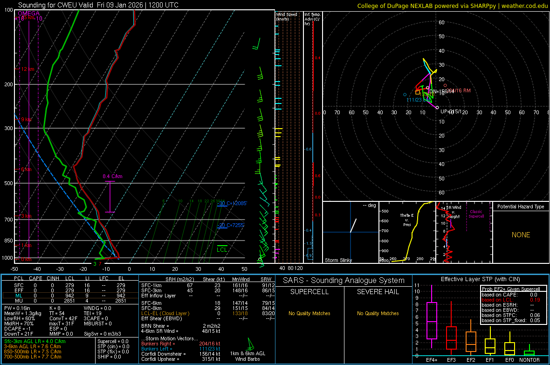Click the 1km & 6km AGL Wind Barbs label
The width and height of the screenshot is (550, 365).
coord(247,356)
